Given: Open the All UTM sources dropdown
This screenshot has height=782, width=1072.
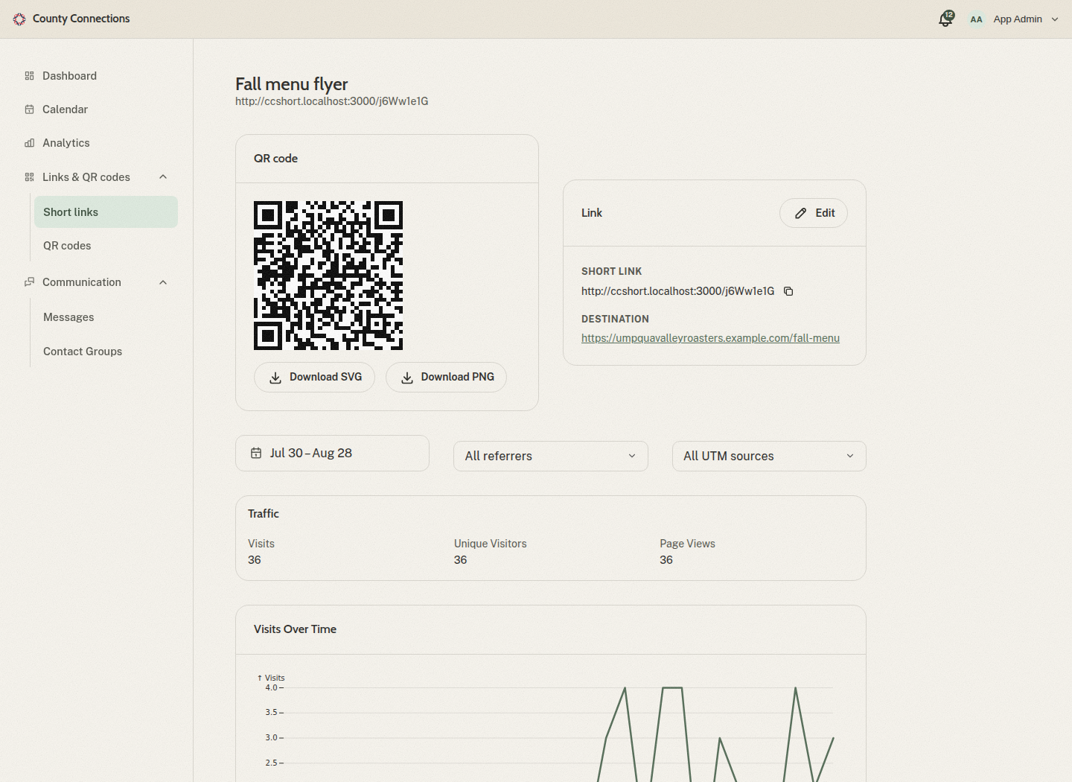Looking at the screenshot, I should tap(769, 456).
